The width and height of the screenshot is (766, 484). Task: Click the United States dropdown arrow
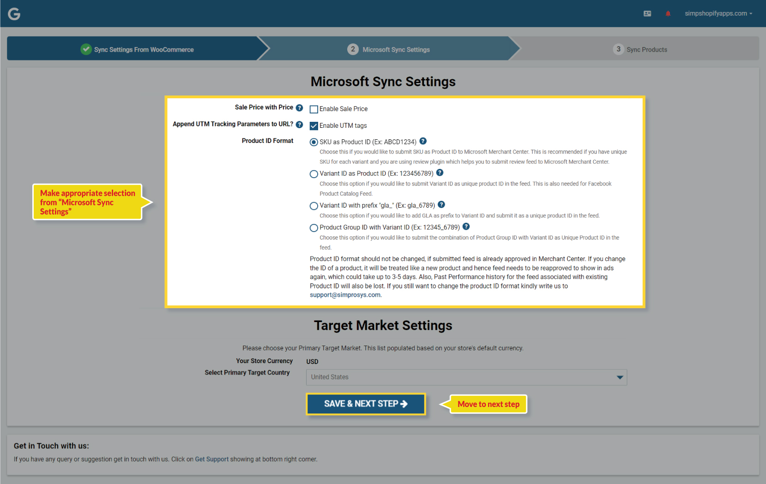(x=620, y=377)
